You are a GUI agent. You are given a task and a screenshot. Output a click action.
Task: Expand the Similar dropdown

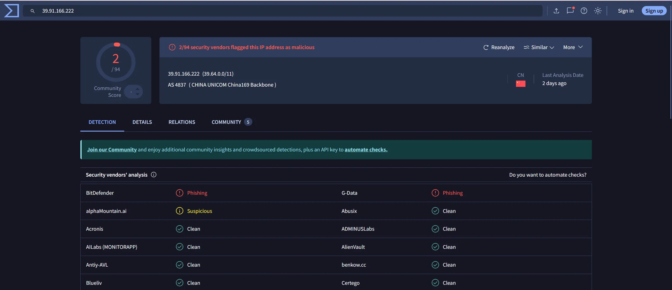tap(539, 47)
